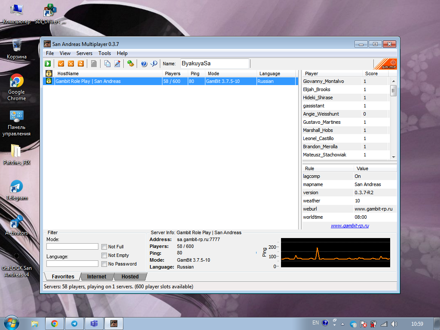This screenshot has height=330, width=440.
Task: Open the Servers menu
Action: [x=84, y=53]
